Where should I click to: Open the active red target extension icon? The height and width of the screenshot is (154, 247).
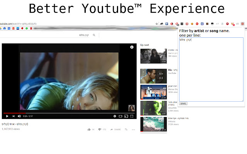coord(243,24)
